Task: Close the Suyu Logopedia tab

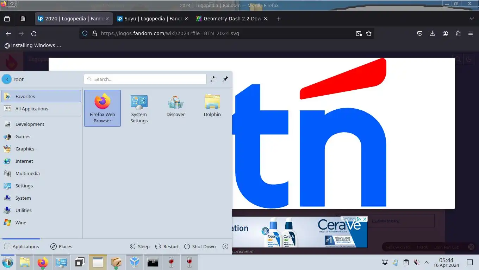Action: click(x=186, y=19)
